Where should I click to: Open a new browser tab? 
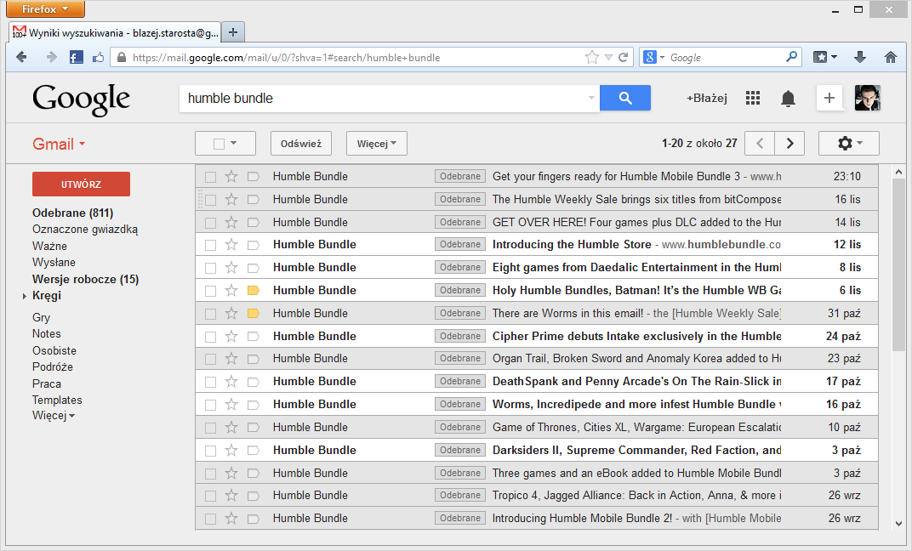pyautogui.click(x=232, y=32)
